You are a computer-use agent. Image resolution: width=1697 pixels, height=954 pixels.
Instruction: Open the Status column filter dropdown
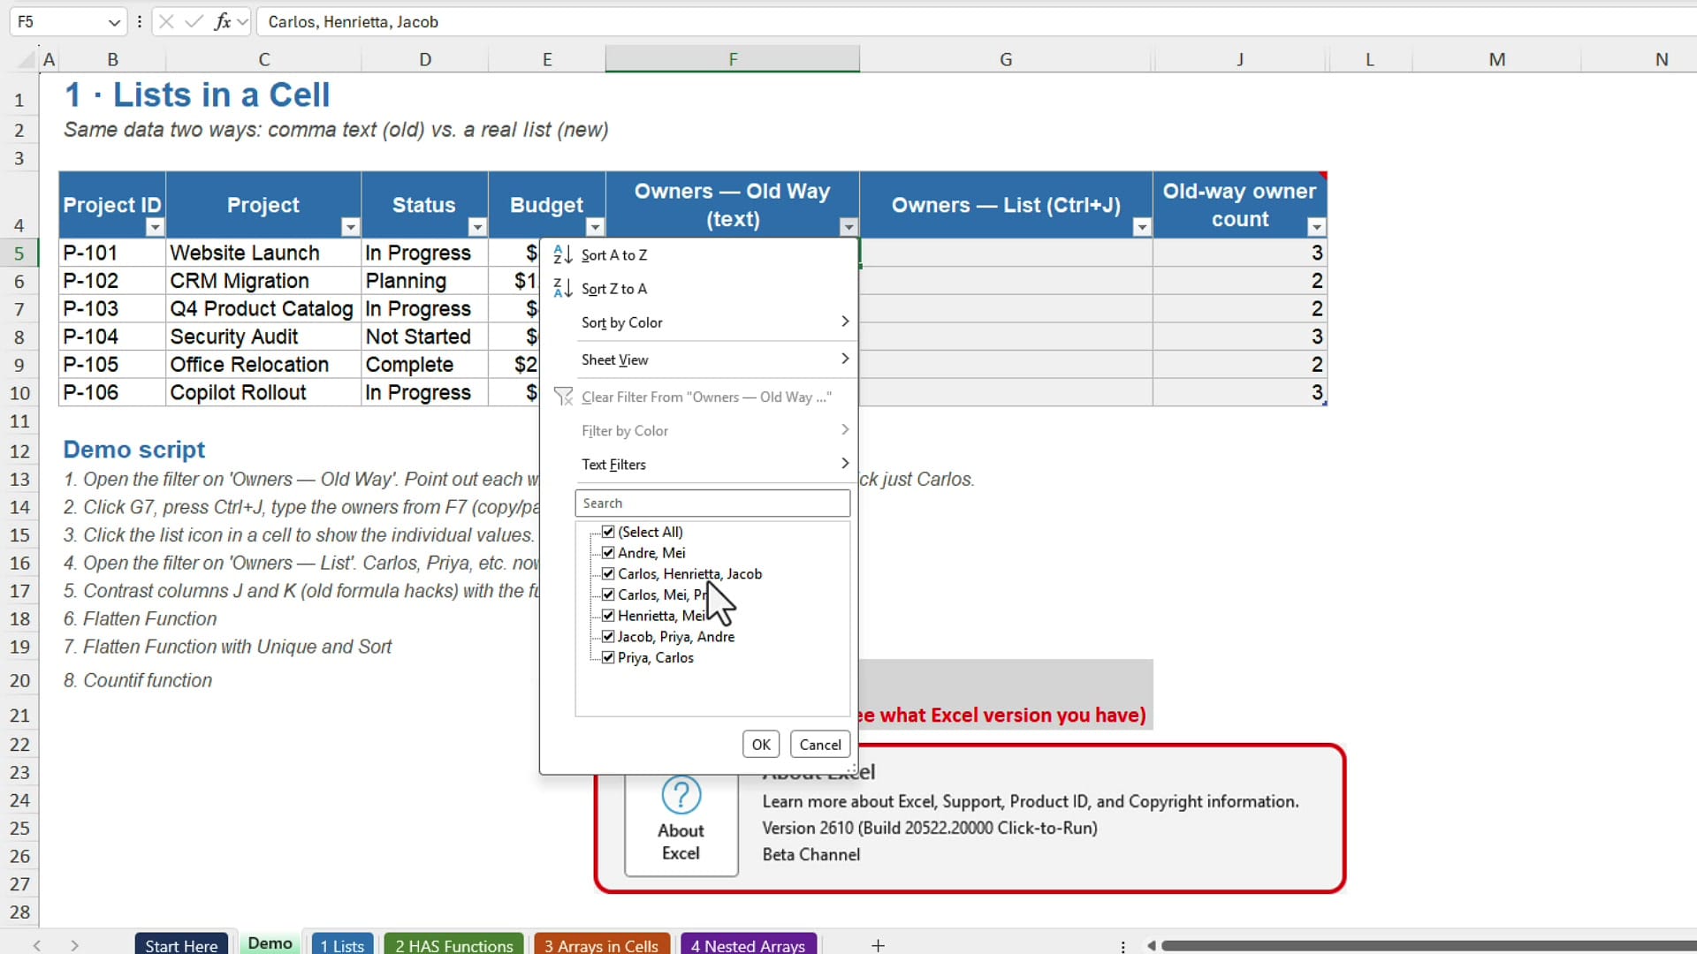click(477, 227)
